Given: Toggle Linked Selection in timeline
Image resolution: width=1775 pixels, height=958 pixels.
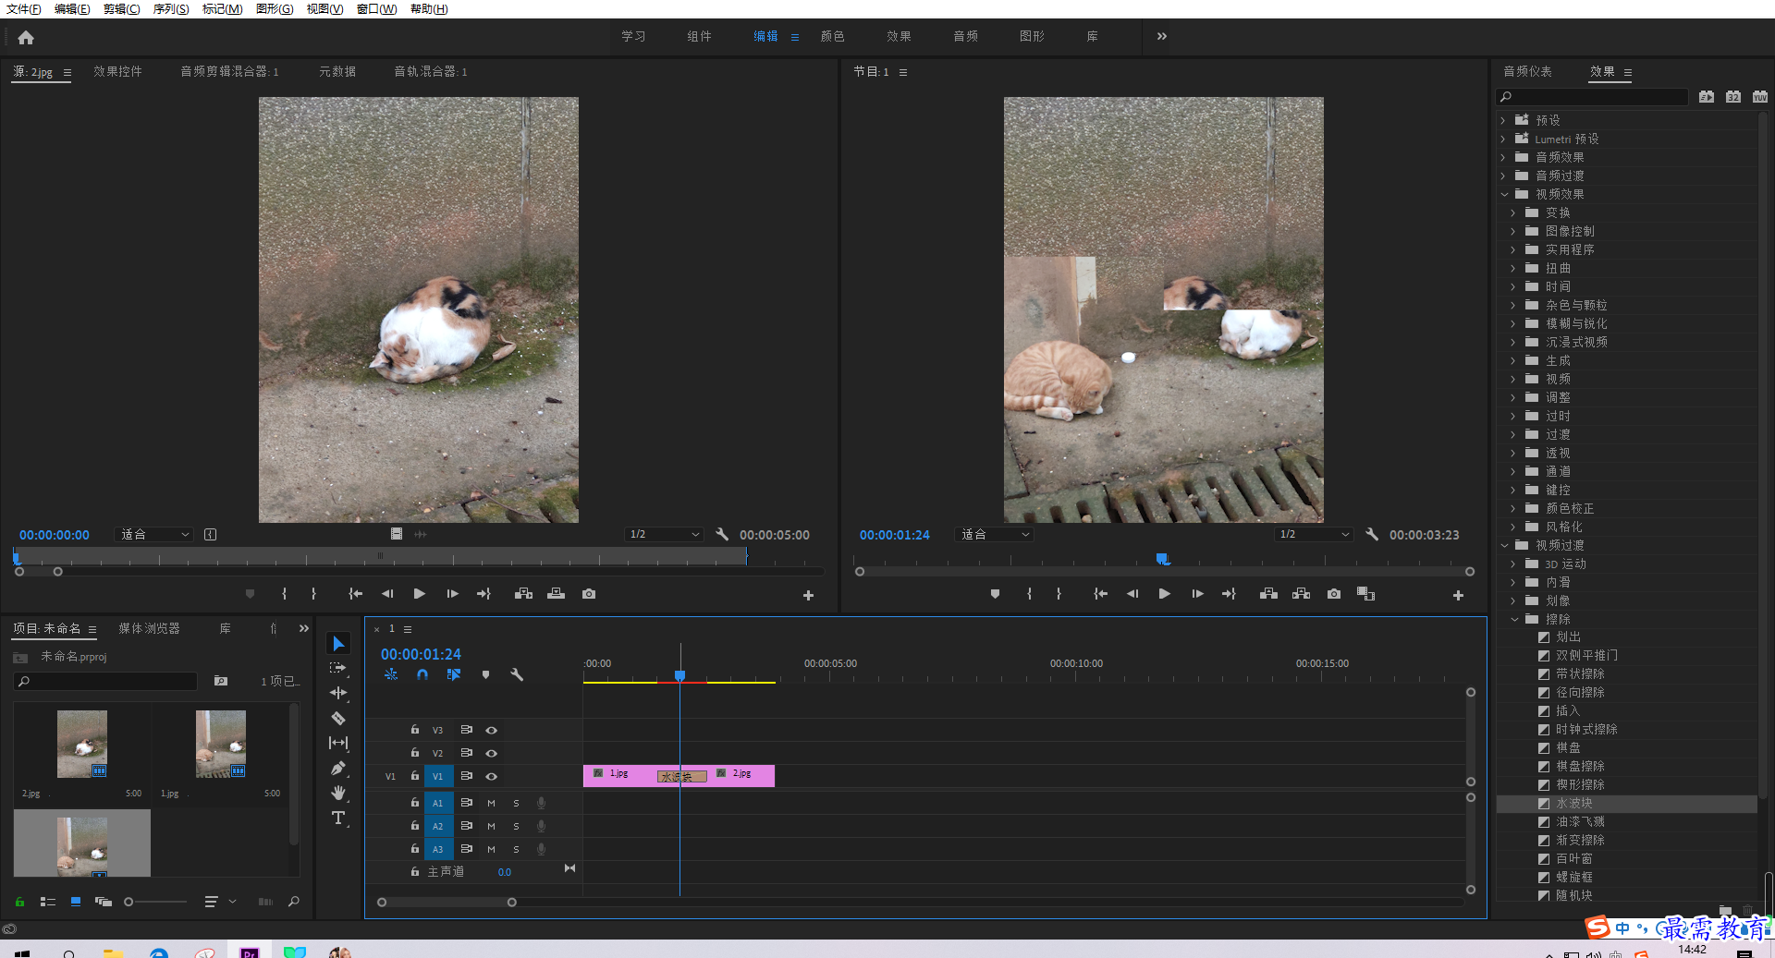Looking at the screenshot, I should (x=454, y=675).
